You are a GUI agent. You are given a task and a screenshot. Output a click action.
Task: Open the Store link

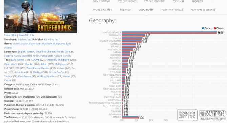click(x=7, y=35)
